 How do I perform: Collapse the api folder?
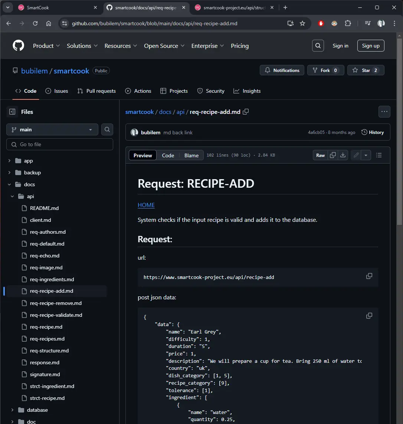pyautogui.click(x=12, y=196)
